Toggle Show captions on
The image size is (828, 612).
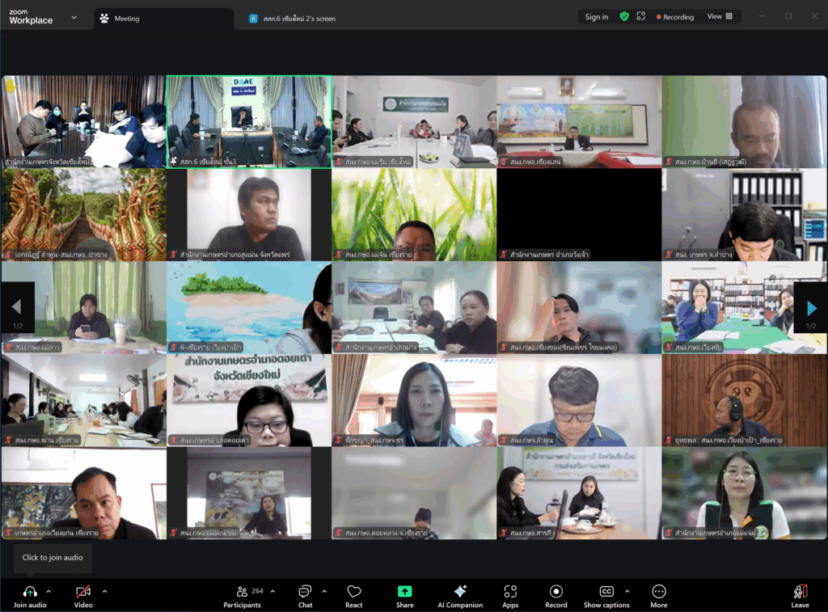[x=606, y=592]
